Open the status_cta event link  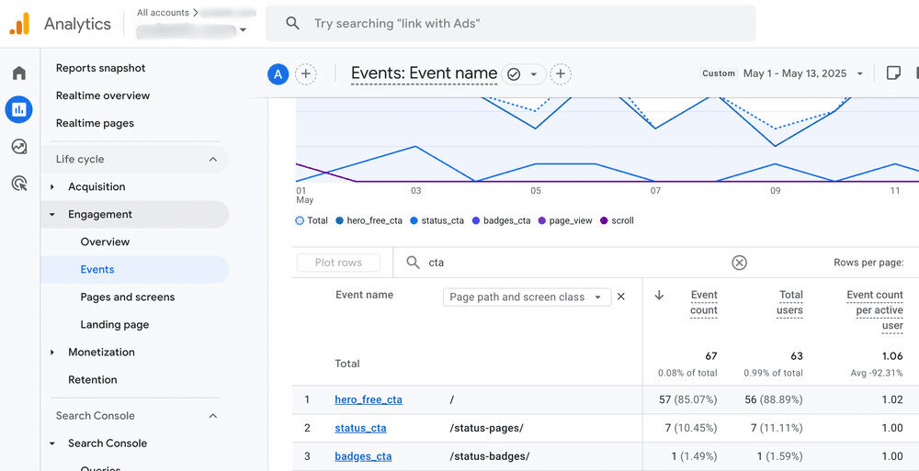pyautogui.click(x=360, y=428)
